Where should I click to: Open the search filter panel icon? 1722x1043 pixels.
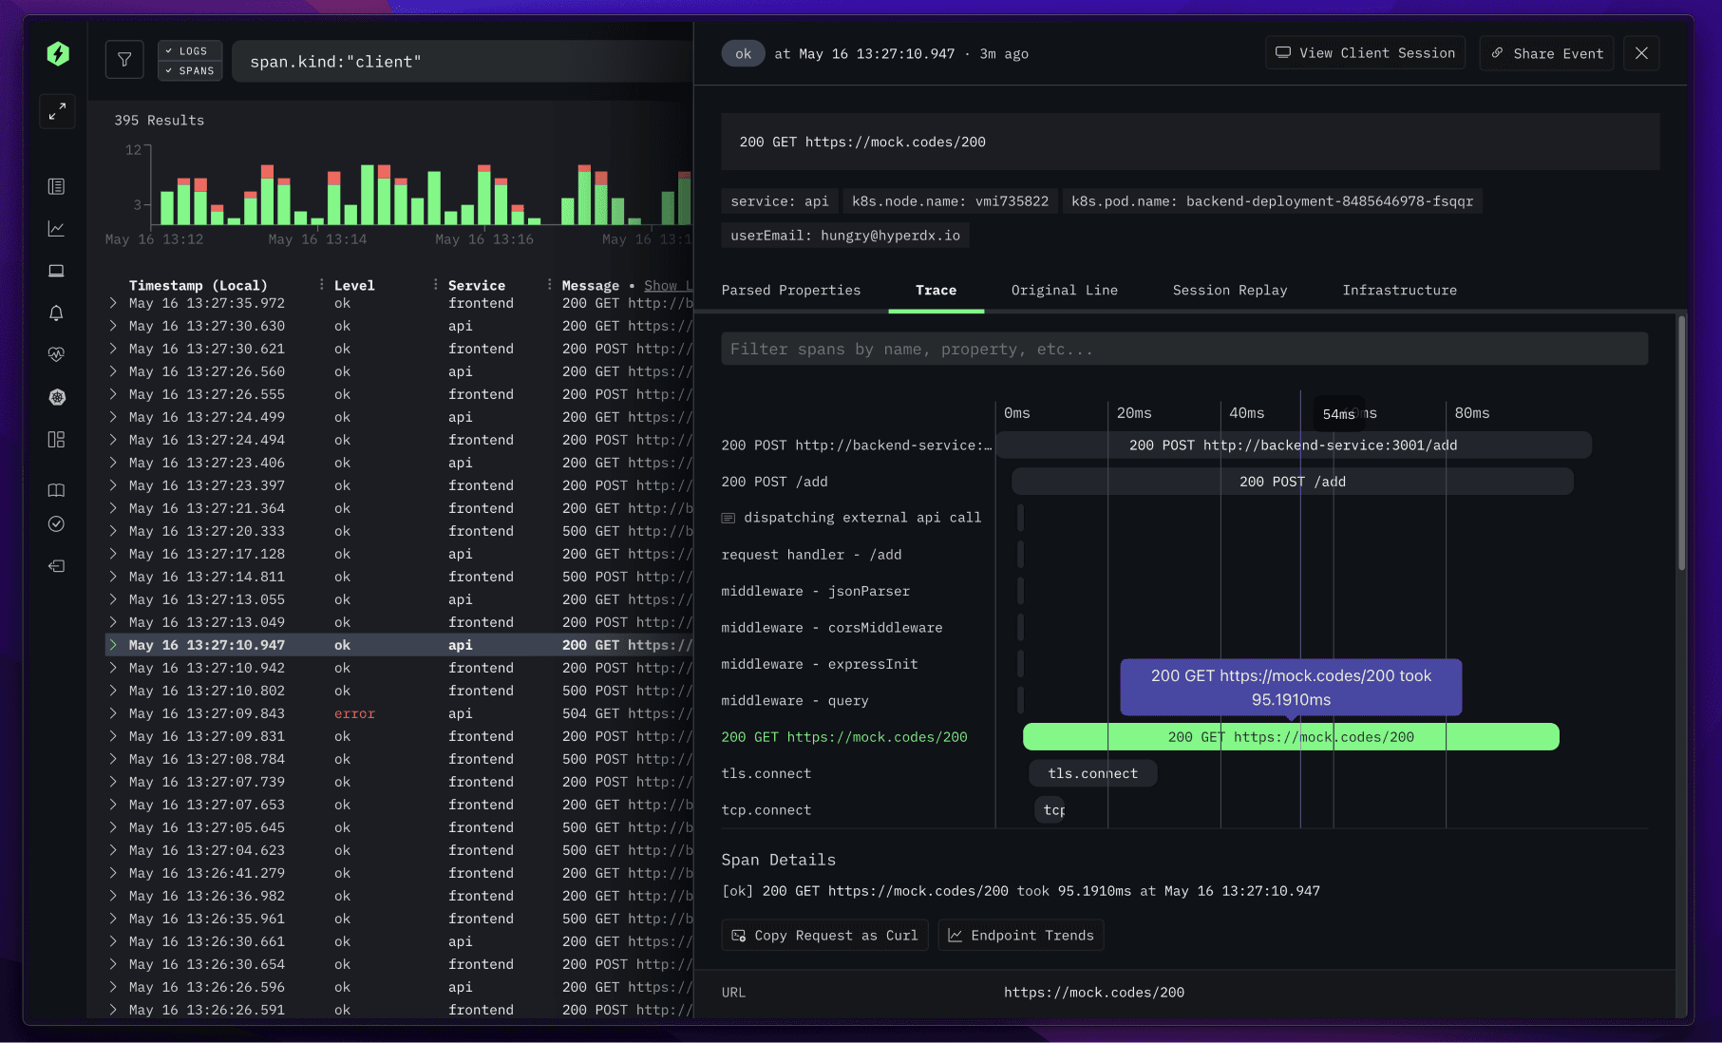(124, 59)
